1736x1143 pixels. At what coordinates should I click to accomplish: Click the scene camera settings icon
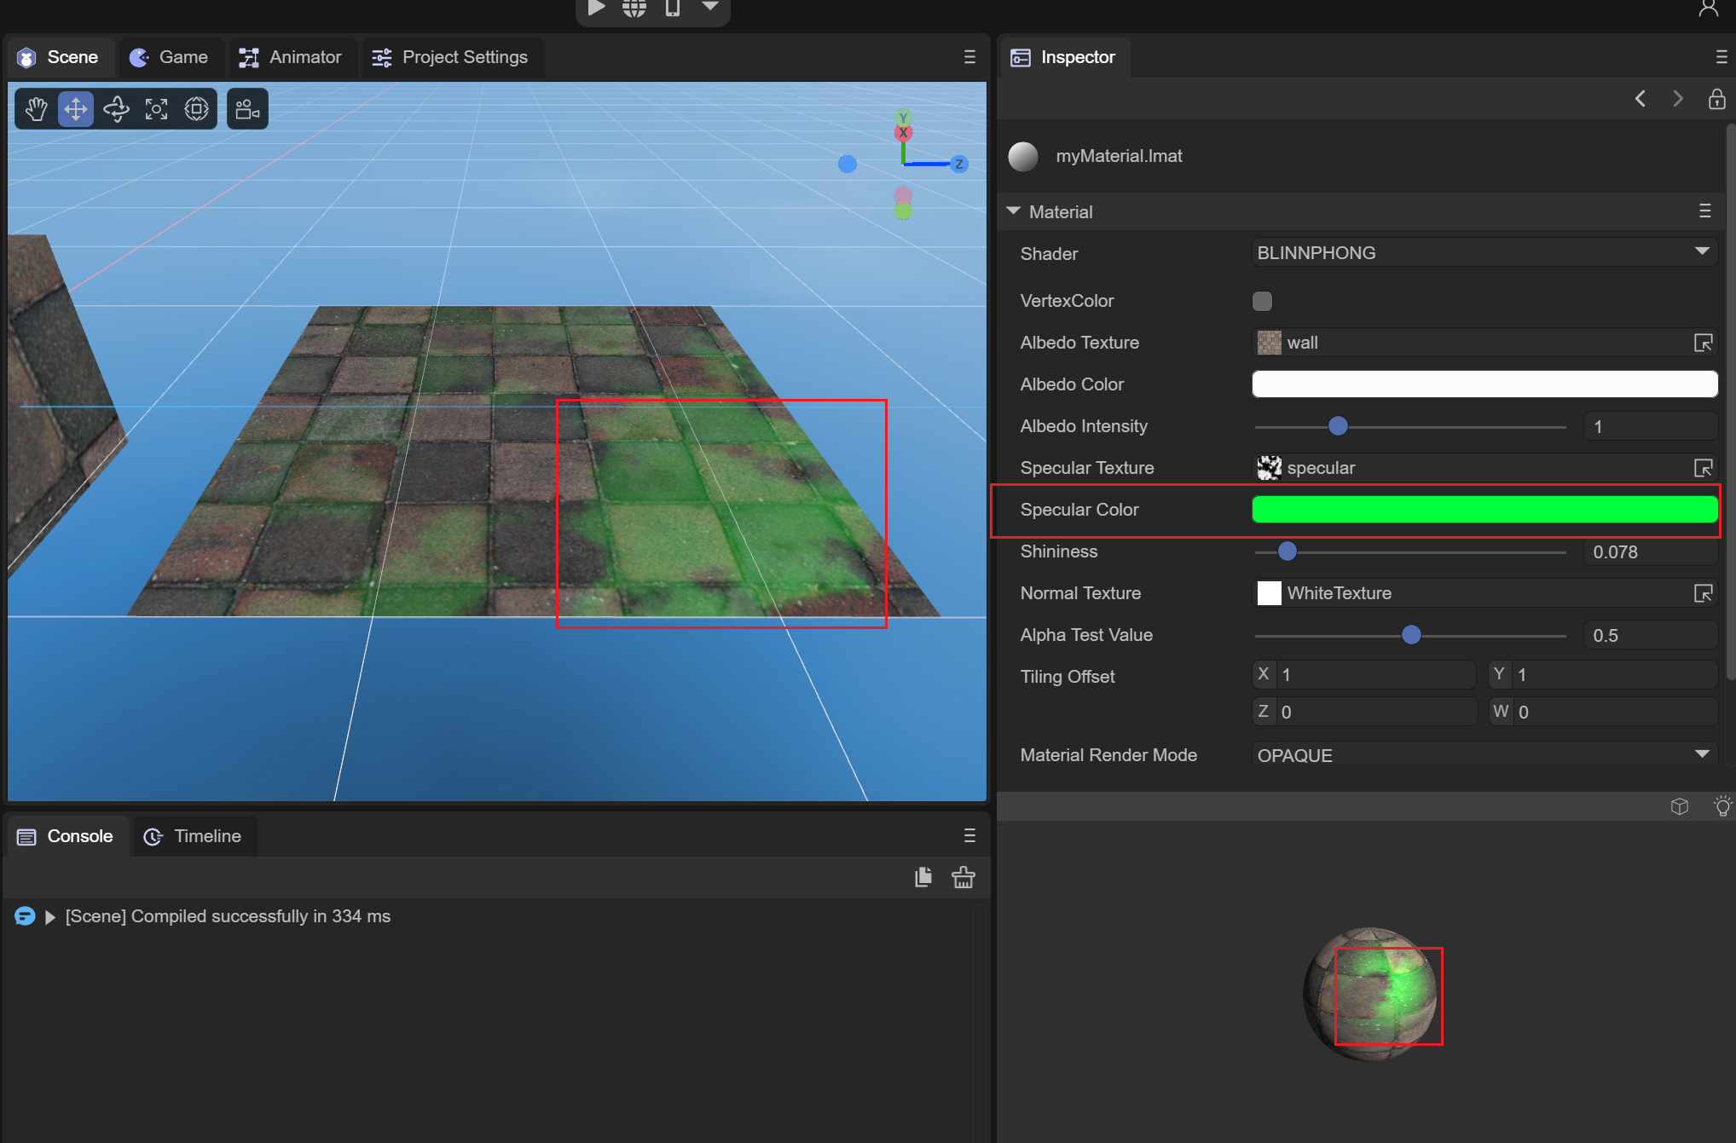point(247,109)
